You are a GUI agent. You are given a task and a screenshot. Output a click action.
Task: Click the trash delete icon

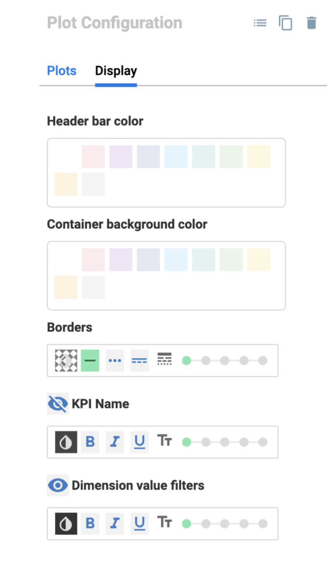(x=312, y=23)
